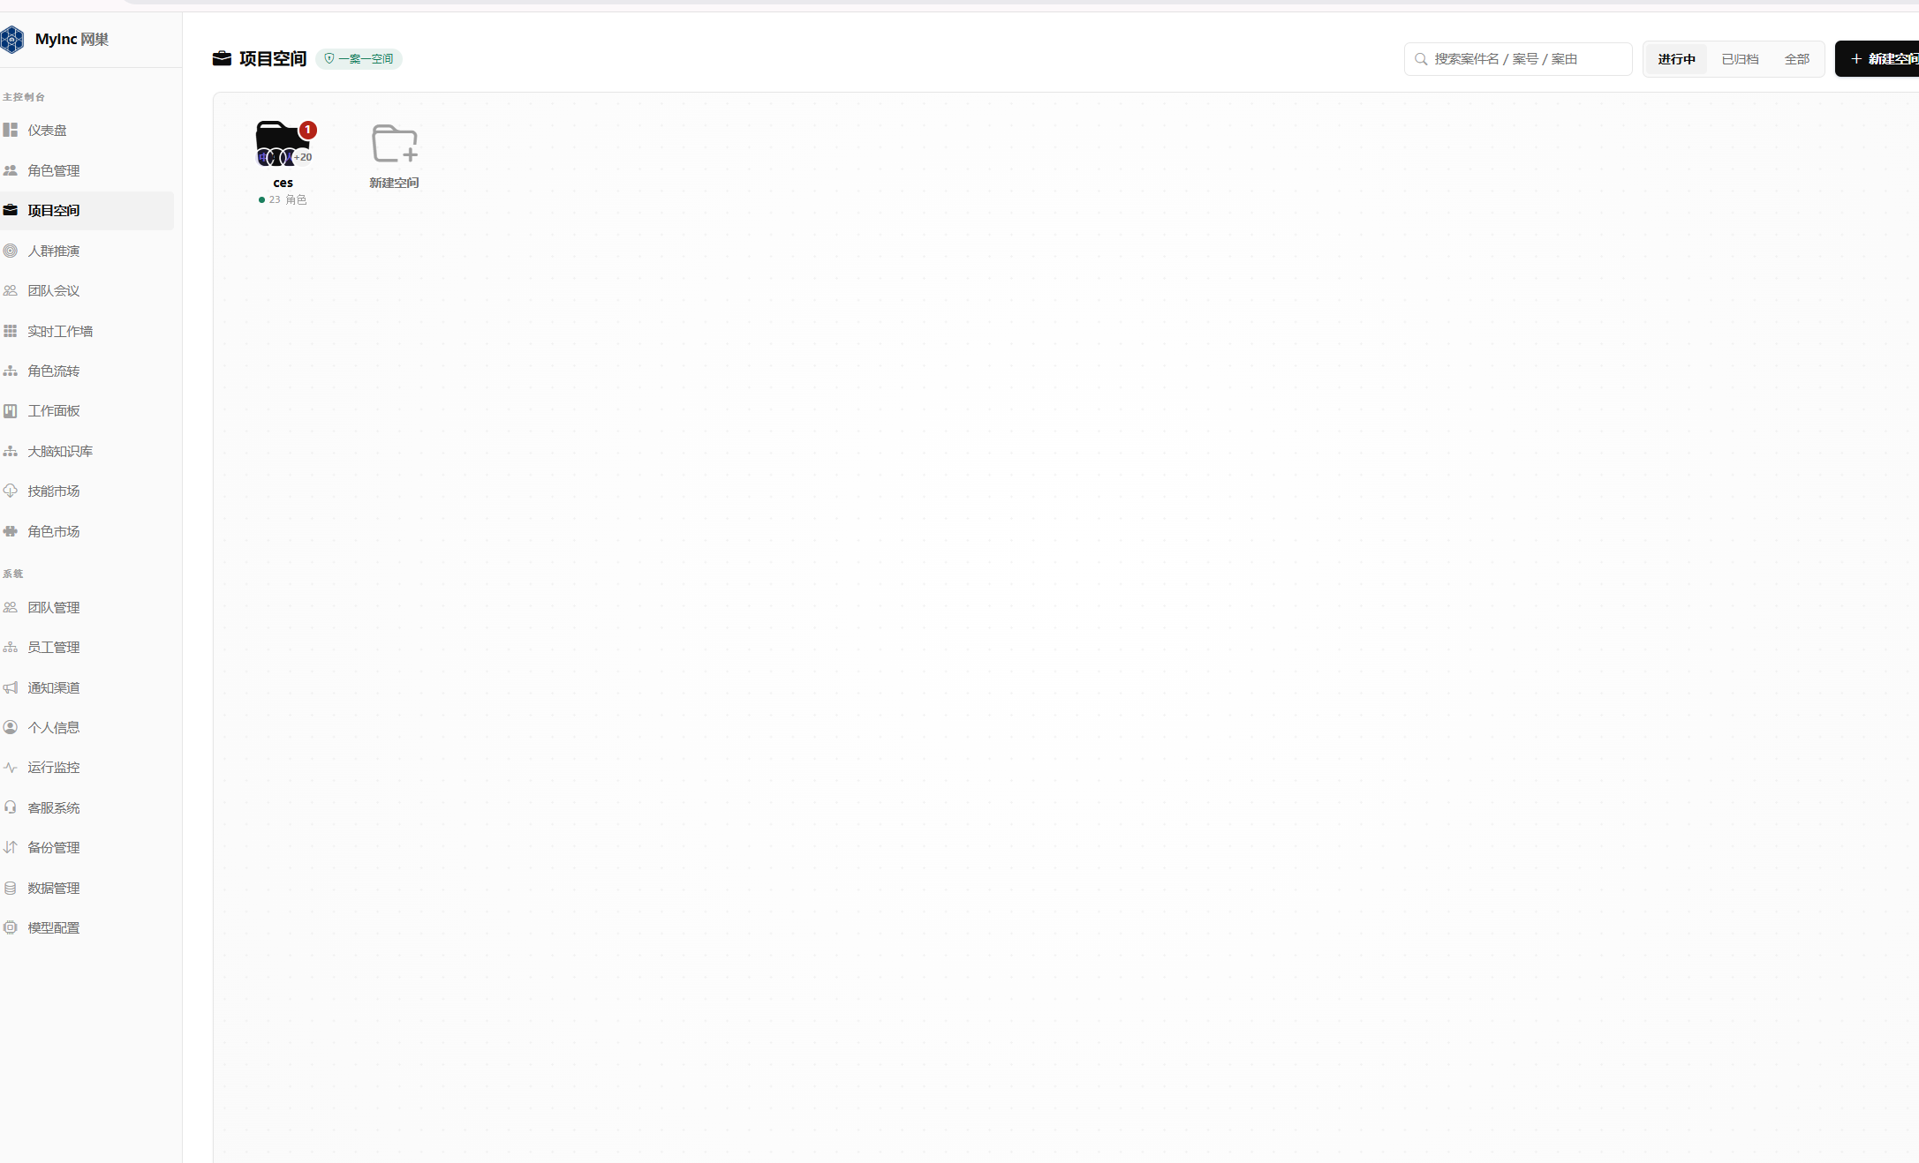The height and width of the screenshot is (1163, 1919).
Task: Click the 通知渠道 megaphone icon
Action: [x=11, y=687]
